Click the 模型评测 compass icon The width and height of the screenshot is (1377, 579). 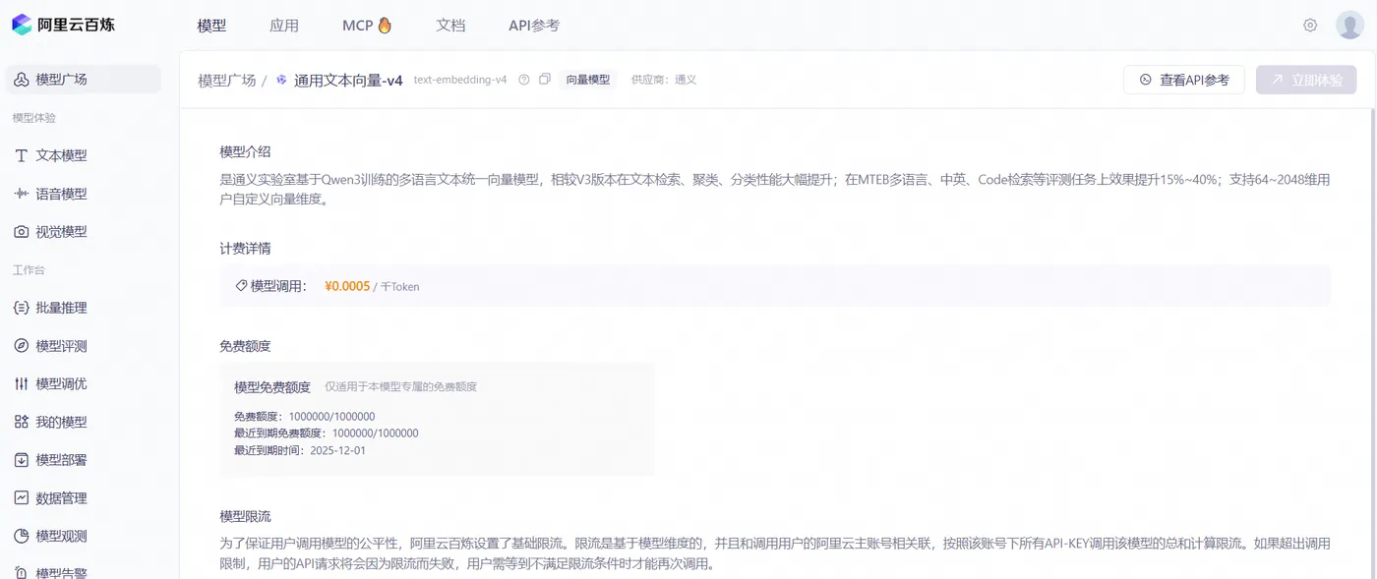point(22,346)
